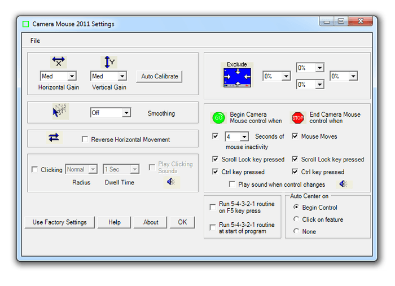
Task: Click the Exclude screen region icon
Action: coord(238,75)
